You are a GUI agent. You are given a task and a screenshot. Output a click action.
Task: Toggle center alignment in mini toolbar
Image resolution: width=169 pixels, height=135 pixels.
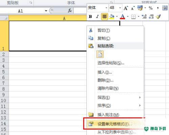pyautogui.click(x=104, y=17)
